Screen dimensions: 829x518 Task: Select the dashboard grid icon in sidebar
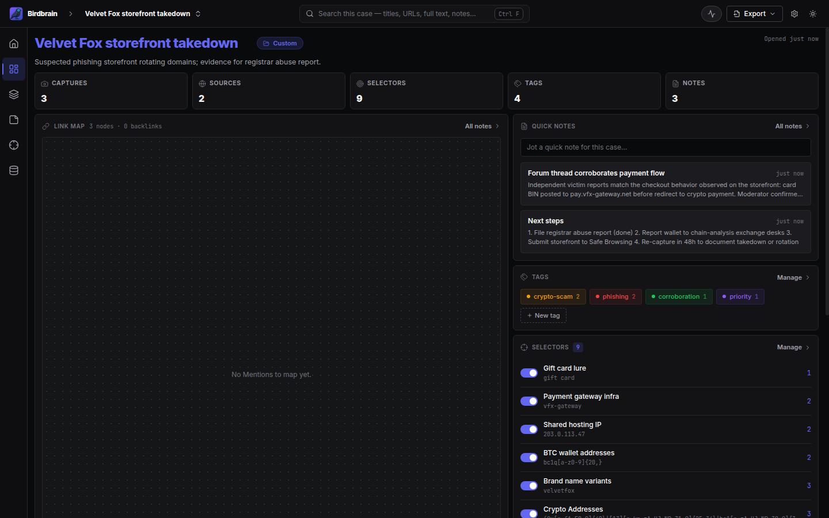point(14,69)
